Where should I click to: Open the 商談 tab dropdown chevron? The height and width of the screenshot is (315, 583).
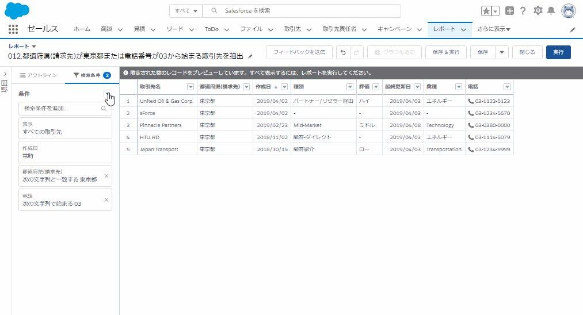coord(120,29)
